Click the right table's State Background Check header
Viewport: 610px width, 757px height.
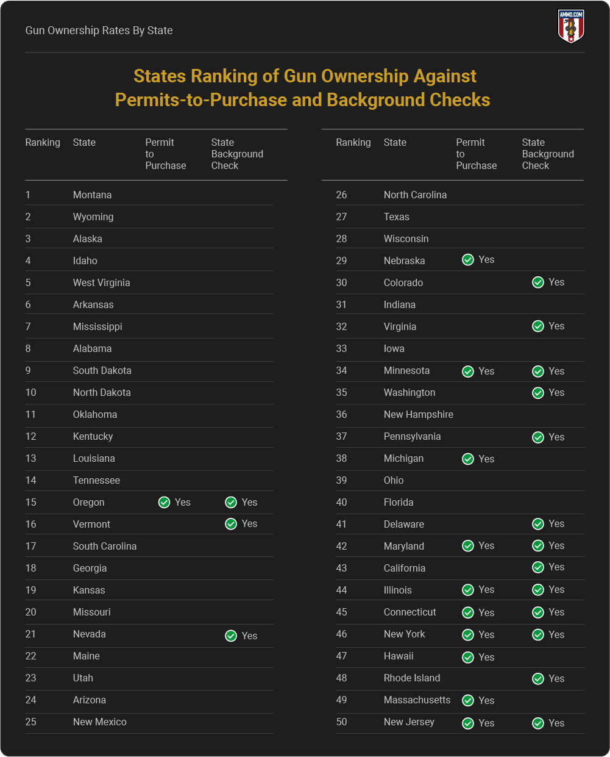(548, 154)
